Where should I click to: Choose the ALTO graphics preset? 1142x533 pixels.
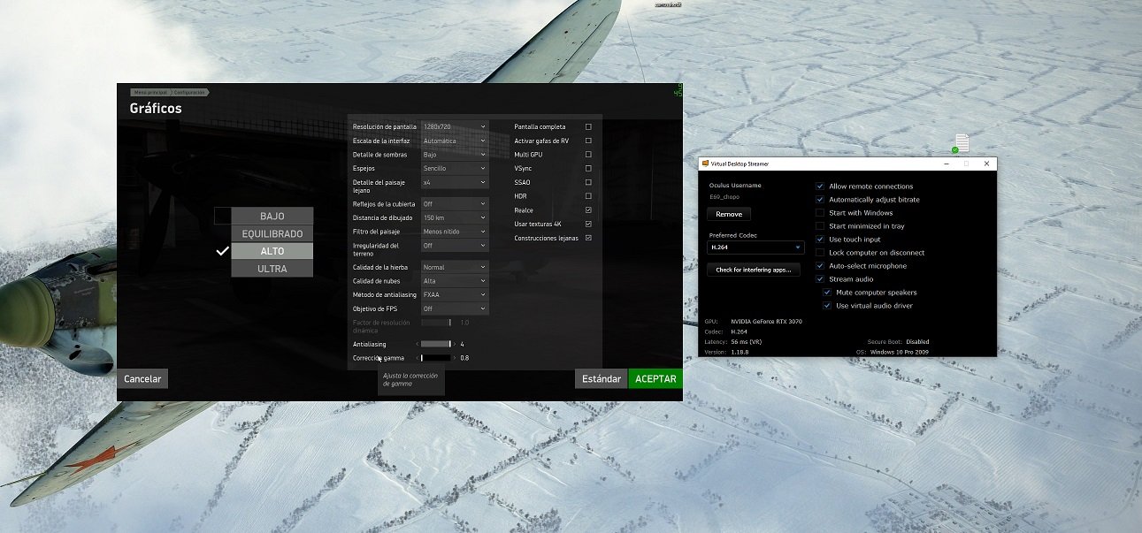(272, 251)
